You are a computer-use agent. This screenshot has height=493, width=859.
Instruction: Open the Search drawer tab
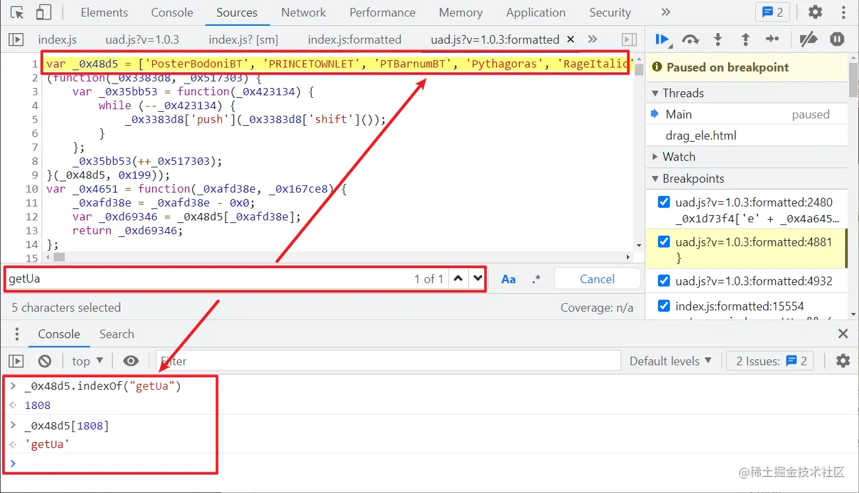(116, 334)
